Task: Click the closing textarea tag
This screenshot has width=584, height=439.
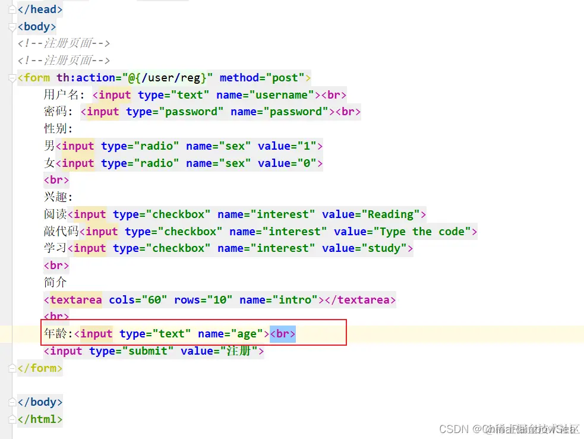Action: 360,300
